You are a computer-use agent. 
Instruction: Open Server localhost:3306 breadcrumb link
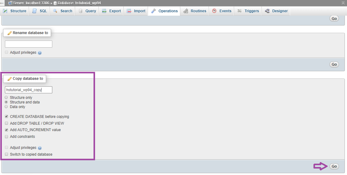click(31, 3)
